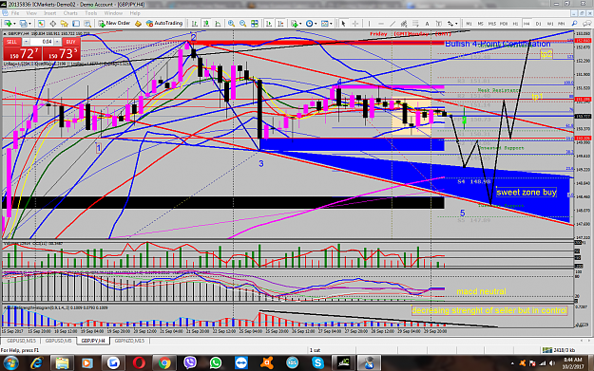Select the Cursor arrow tool
This screenshot has height=371, width=594.
[343, 24]
